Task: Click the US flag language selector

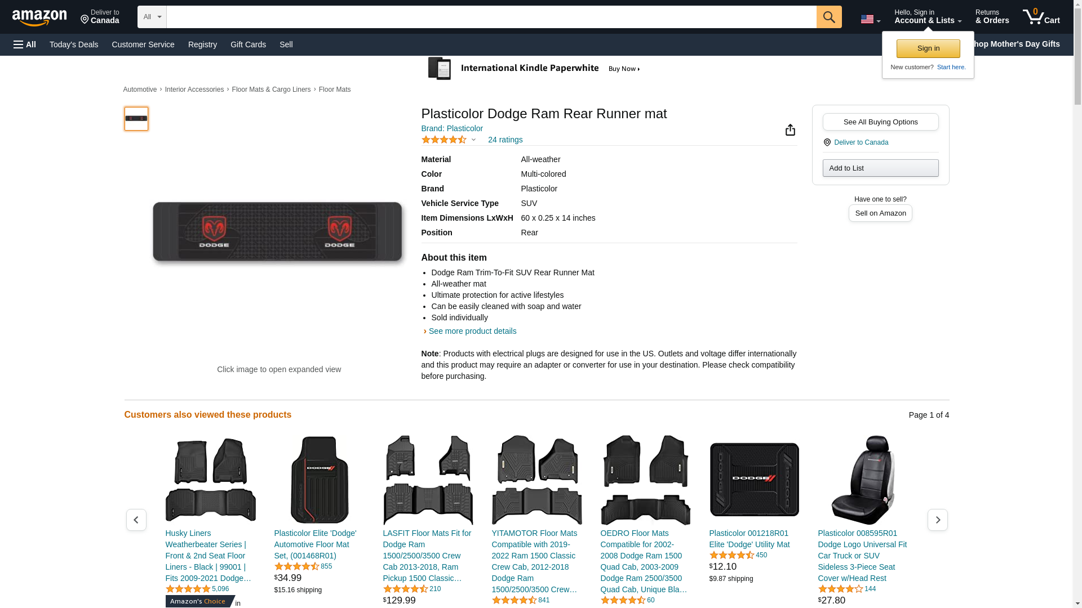Action: pos(870,19)
